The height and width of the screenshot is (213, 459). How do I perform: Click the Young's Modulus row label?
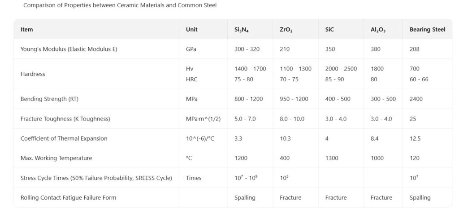click(69, 49)
